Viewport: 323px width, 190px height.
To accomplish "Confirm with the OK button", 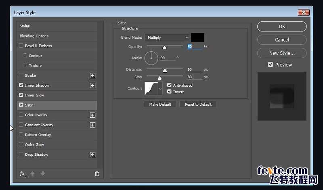I will pos(282,27).
